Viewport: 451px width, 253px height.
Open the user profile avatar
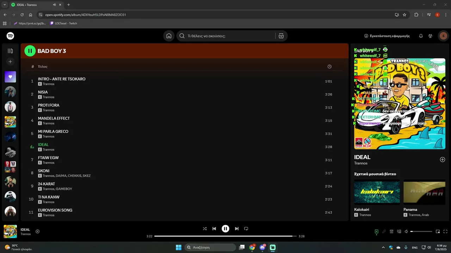coord(443,36)
